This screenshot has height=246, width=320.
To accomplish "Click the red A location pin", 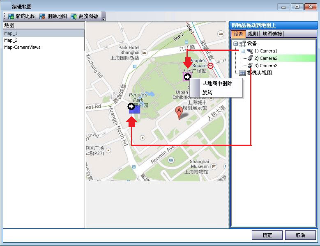I will [x=179, y=113].
